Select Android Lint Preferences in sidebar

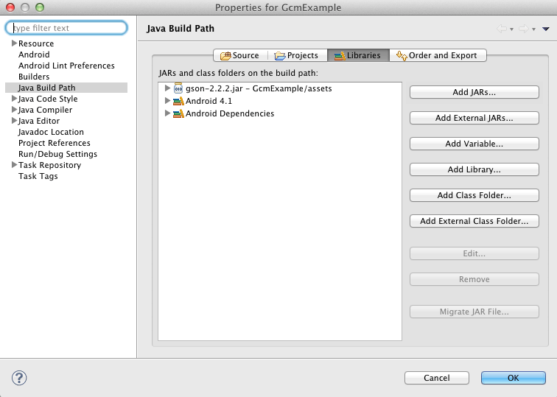click(66, 66)
